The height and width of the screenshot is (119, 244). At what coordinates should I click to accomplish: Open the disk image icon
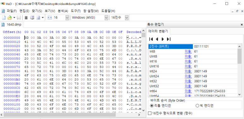click(38, 18)
